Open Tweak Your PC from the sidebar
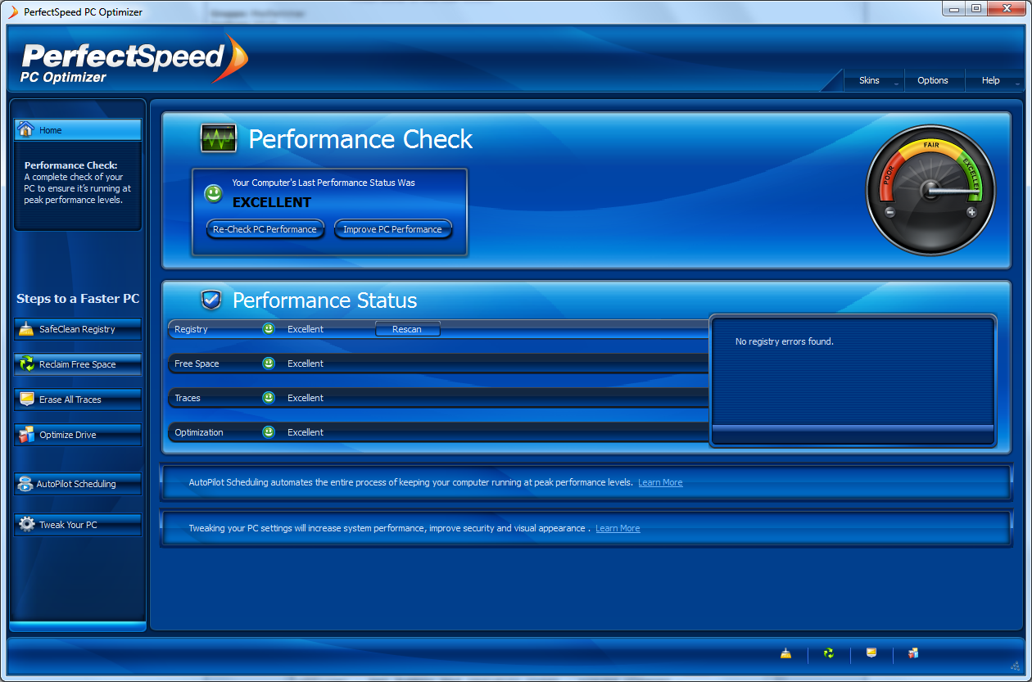Viewport: 1032px width, 682px height. click(78, 525)
